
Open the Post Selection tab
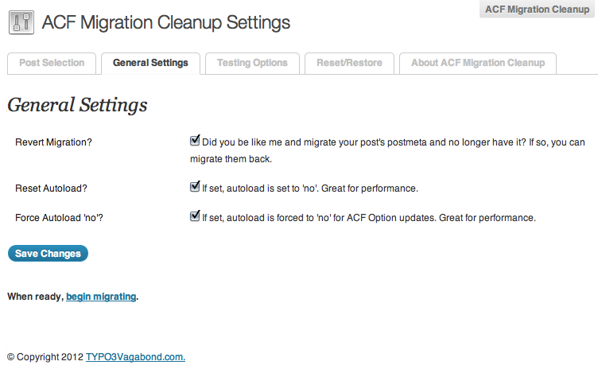click(x=52, y=63)
